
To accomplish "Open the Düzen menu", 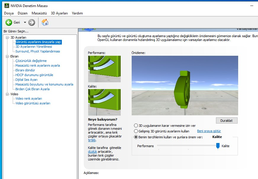I will coord(22,13).
